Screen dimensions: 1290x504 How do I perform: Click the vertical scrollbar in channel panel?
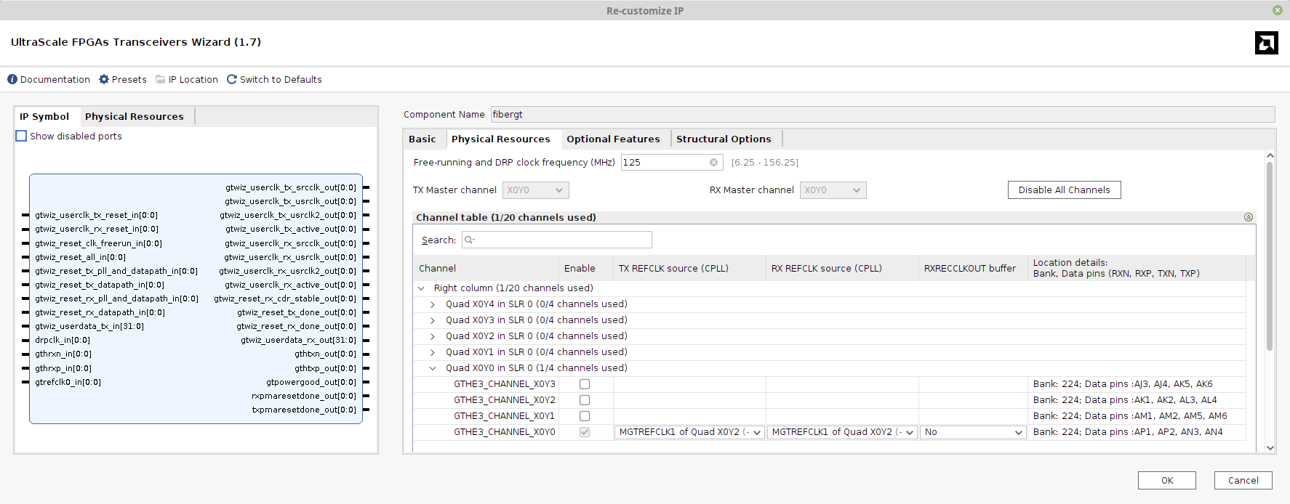1270,254
